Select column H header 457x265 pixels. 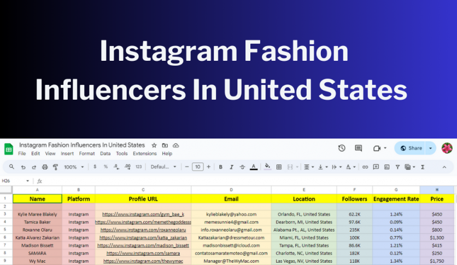click(x=437, y=189)
